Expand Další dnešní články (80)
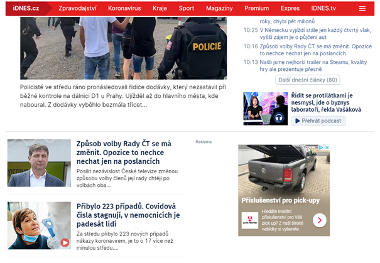 coord(308,80)
